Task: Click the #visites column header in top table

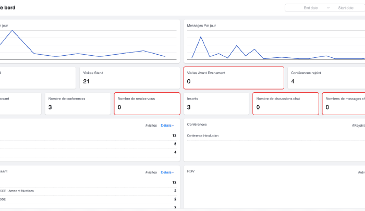Action: (x=151, y=126)
